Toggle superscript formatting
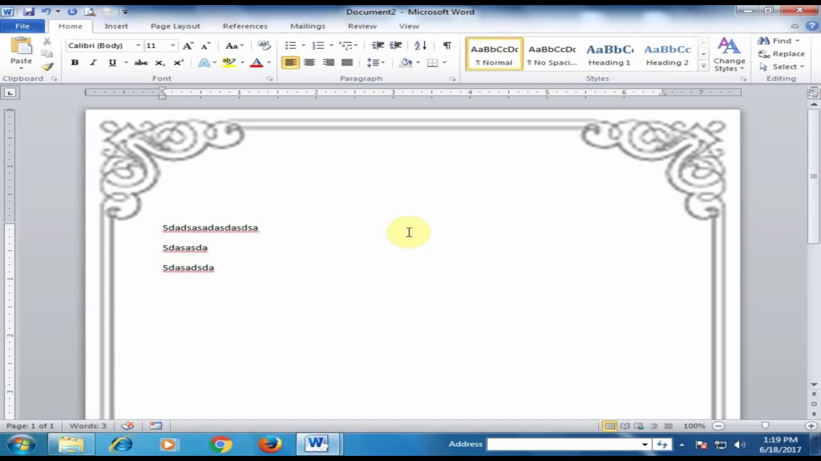This screenshot has width=821, height=461. [178, 62]
